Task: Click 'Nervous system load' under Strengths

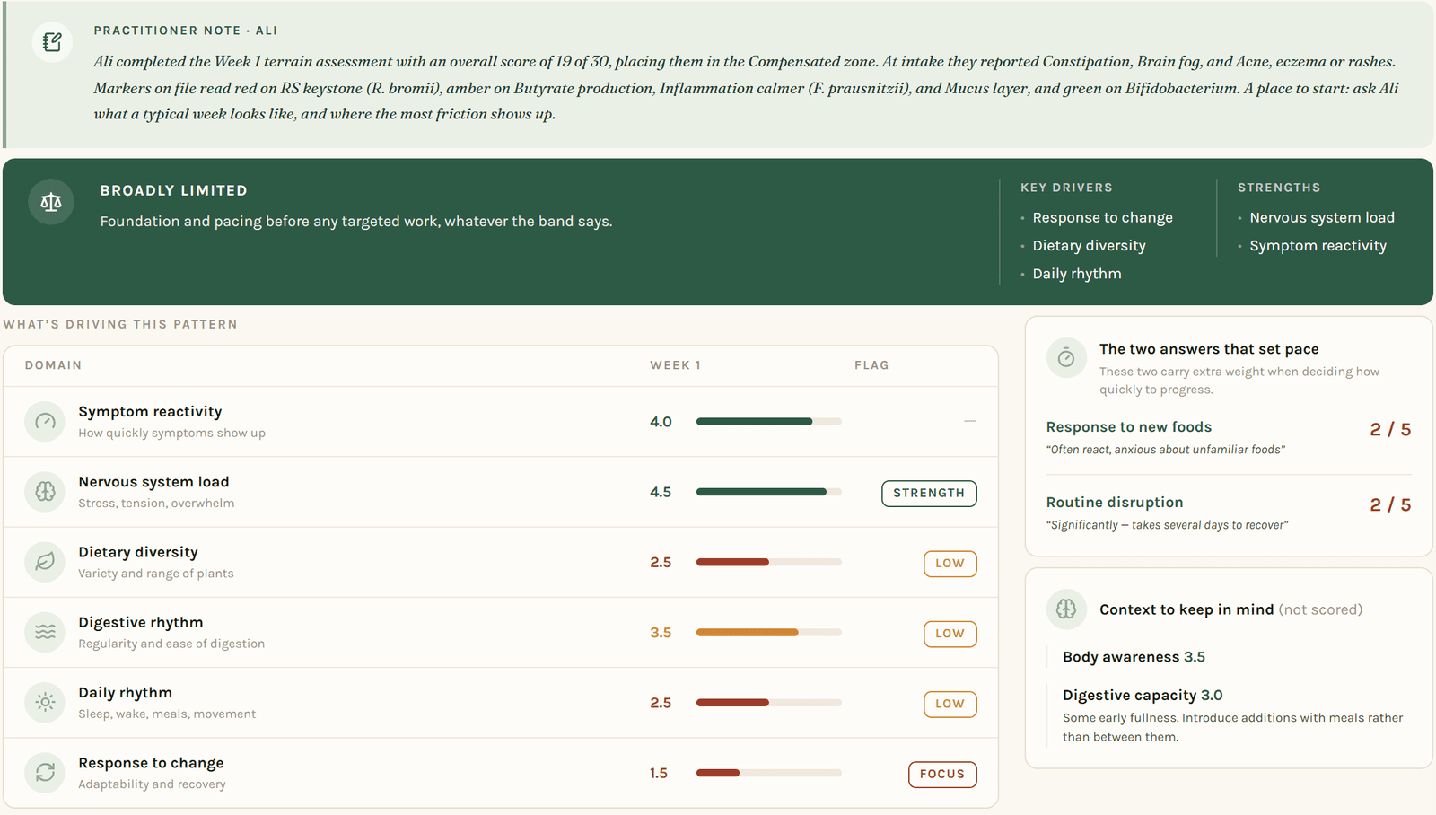Action: pyautogui.click(x=1322, y=218)
